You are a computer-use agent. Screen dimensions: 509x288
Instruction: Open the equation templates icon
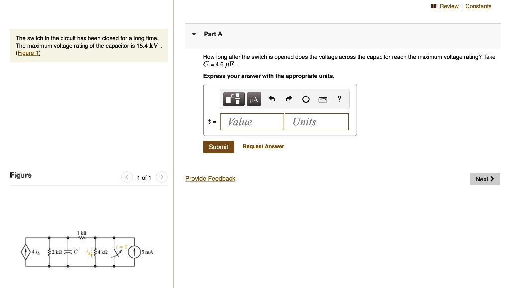[232, 99]
